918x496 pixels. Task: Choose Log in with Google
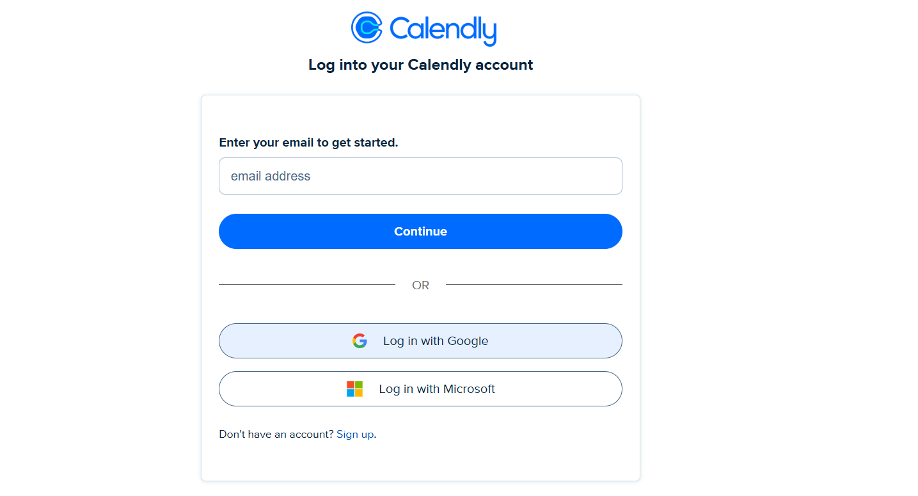pyautogui.click(x=420, y=341)
